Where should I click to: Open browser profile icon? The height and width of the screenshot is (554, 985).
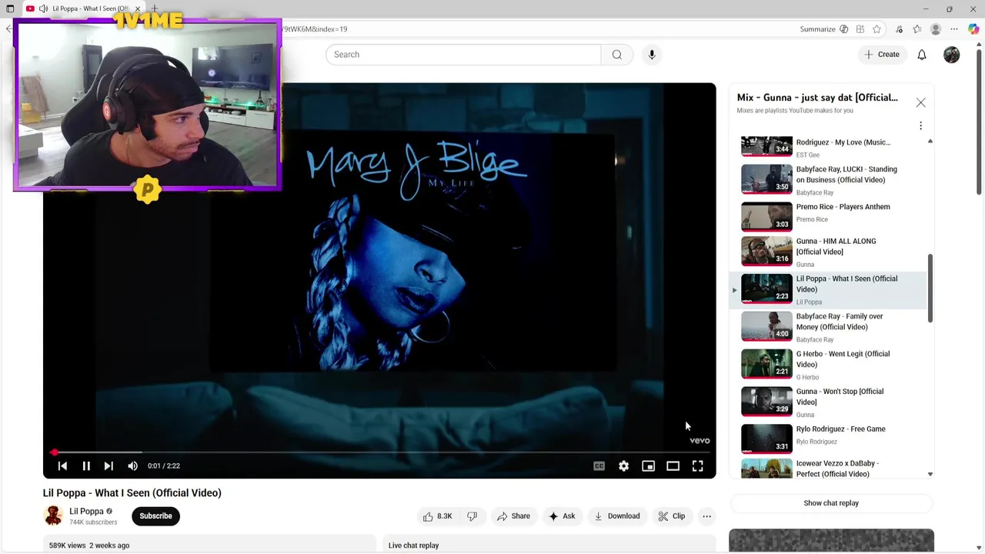pos(936,29)
